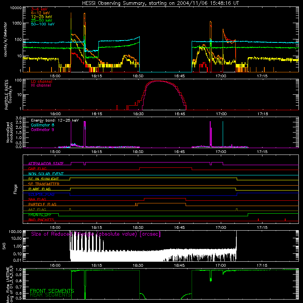Click the "PARTICLE RATES" axis label
303x303 pixels.
coord(6,95)
